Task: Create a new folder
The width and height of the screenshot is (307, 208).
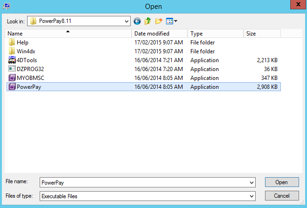Action: tap(159, 21)
